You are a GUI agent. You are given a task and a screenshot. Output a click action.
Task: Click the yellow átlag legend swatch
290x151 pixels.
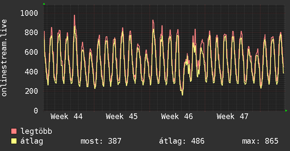click(x=14, y=141)
